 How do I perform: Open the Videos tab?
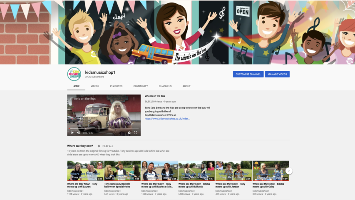(x=95, y=86)
